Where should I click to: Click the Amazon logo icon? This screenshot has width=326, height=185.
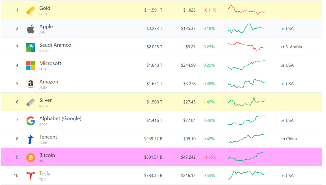click(31, 84)
